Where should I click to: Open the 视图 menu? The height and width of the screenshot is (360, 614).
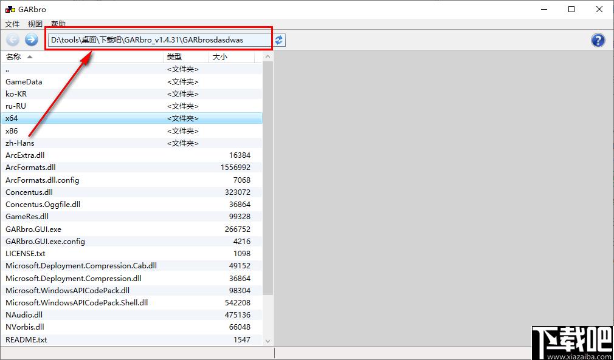coord(35,24)
